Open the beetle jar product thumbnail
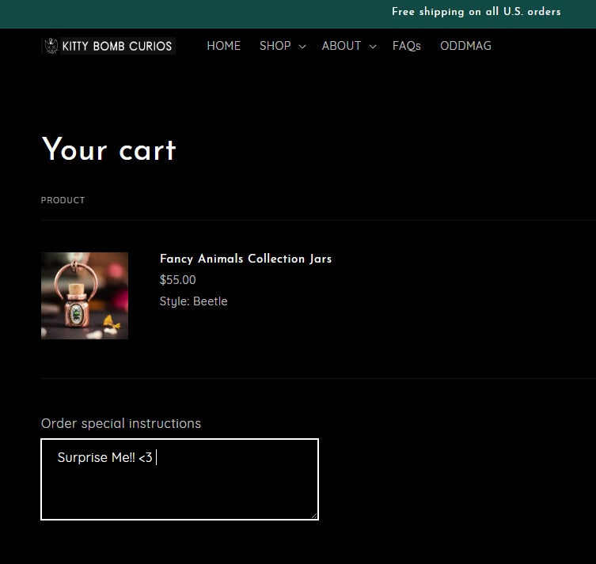Viewport: 596px width, 564px height. [85, 296]
